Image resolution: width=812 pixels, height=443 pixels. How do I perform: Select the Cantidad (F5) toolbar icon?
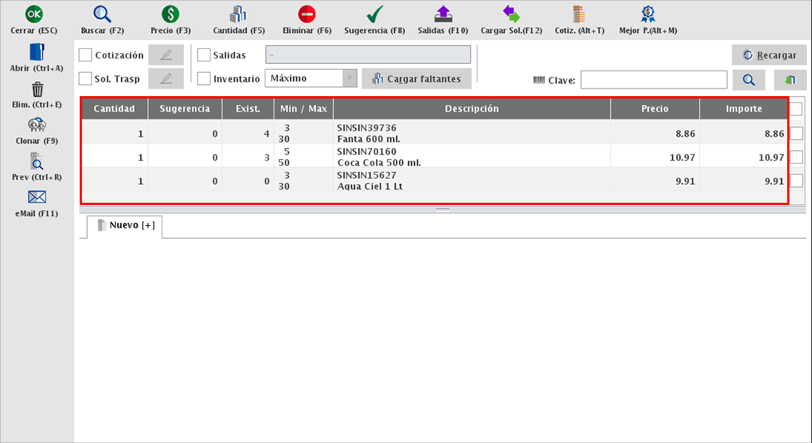238,14
